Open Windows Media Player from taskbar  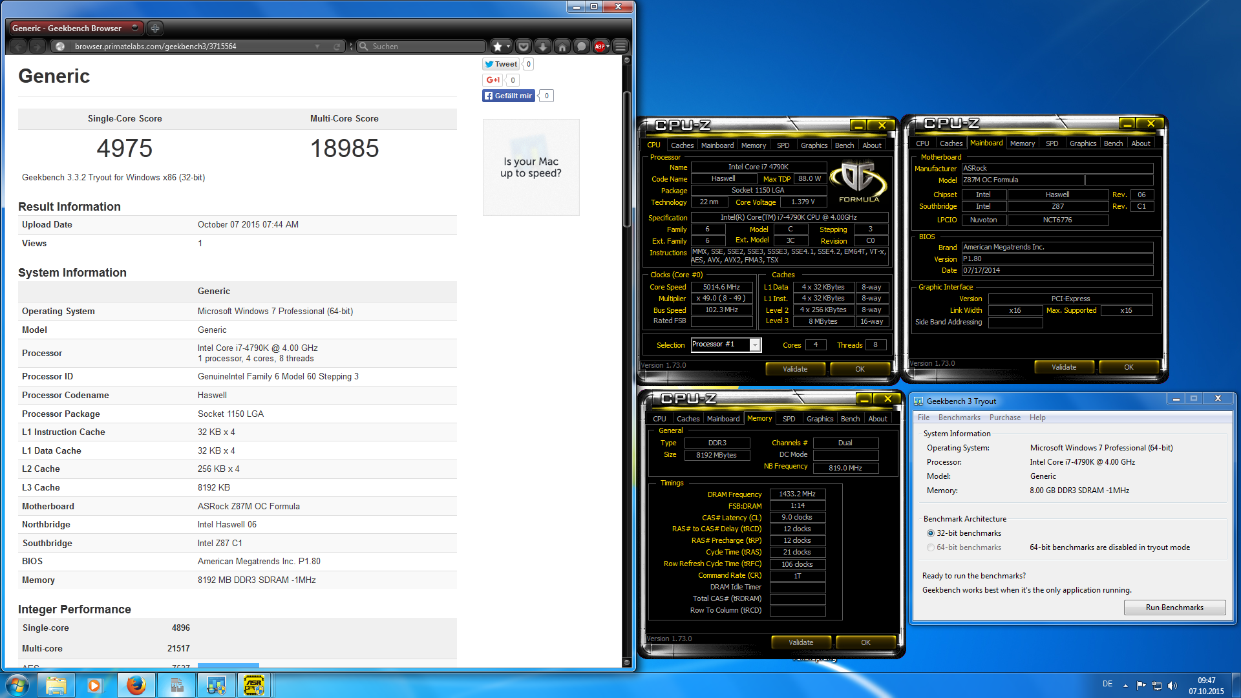tap(95, 685)
